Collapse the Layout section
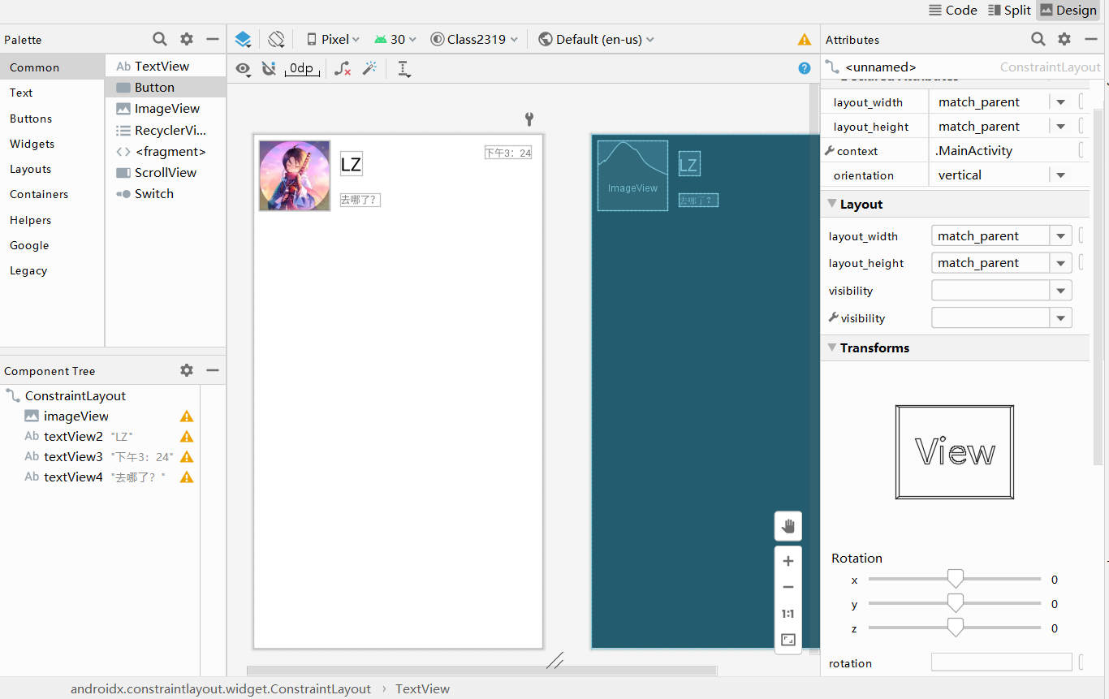1109x699 pixels. click(x=831, y=204)
